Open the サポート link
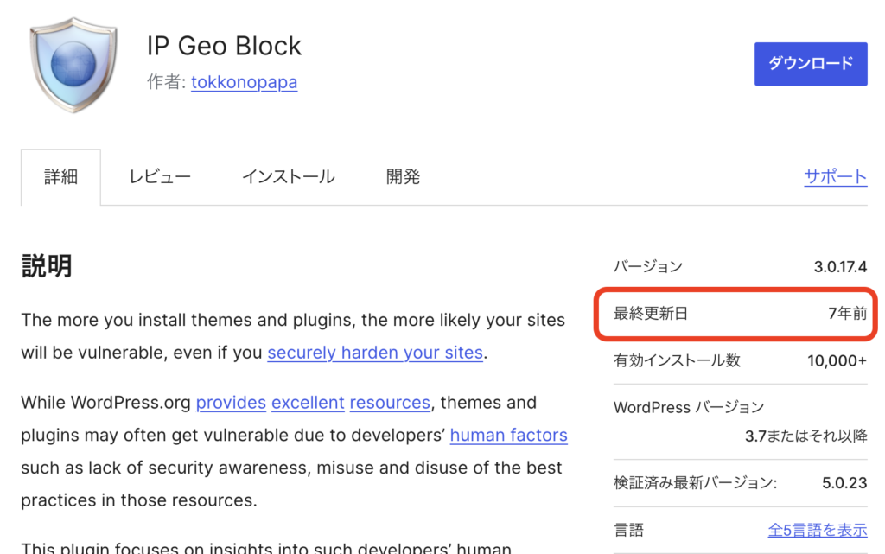The image size is (885, 554). point(835,177)
